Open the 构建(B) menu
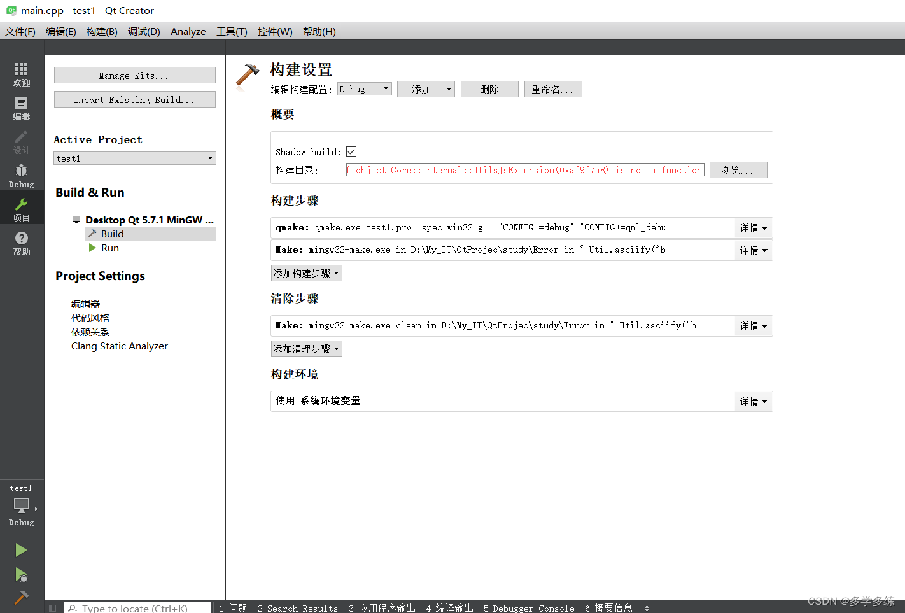 click(x=102, y=31)
